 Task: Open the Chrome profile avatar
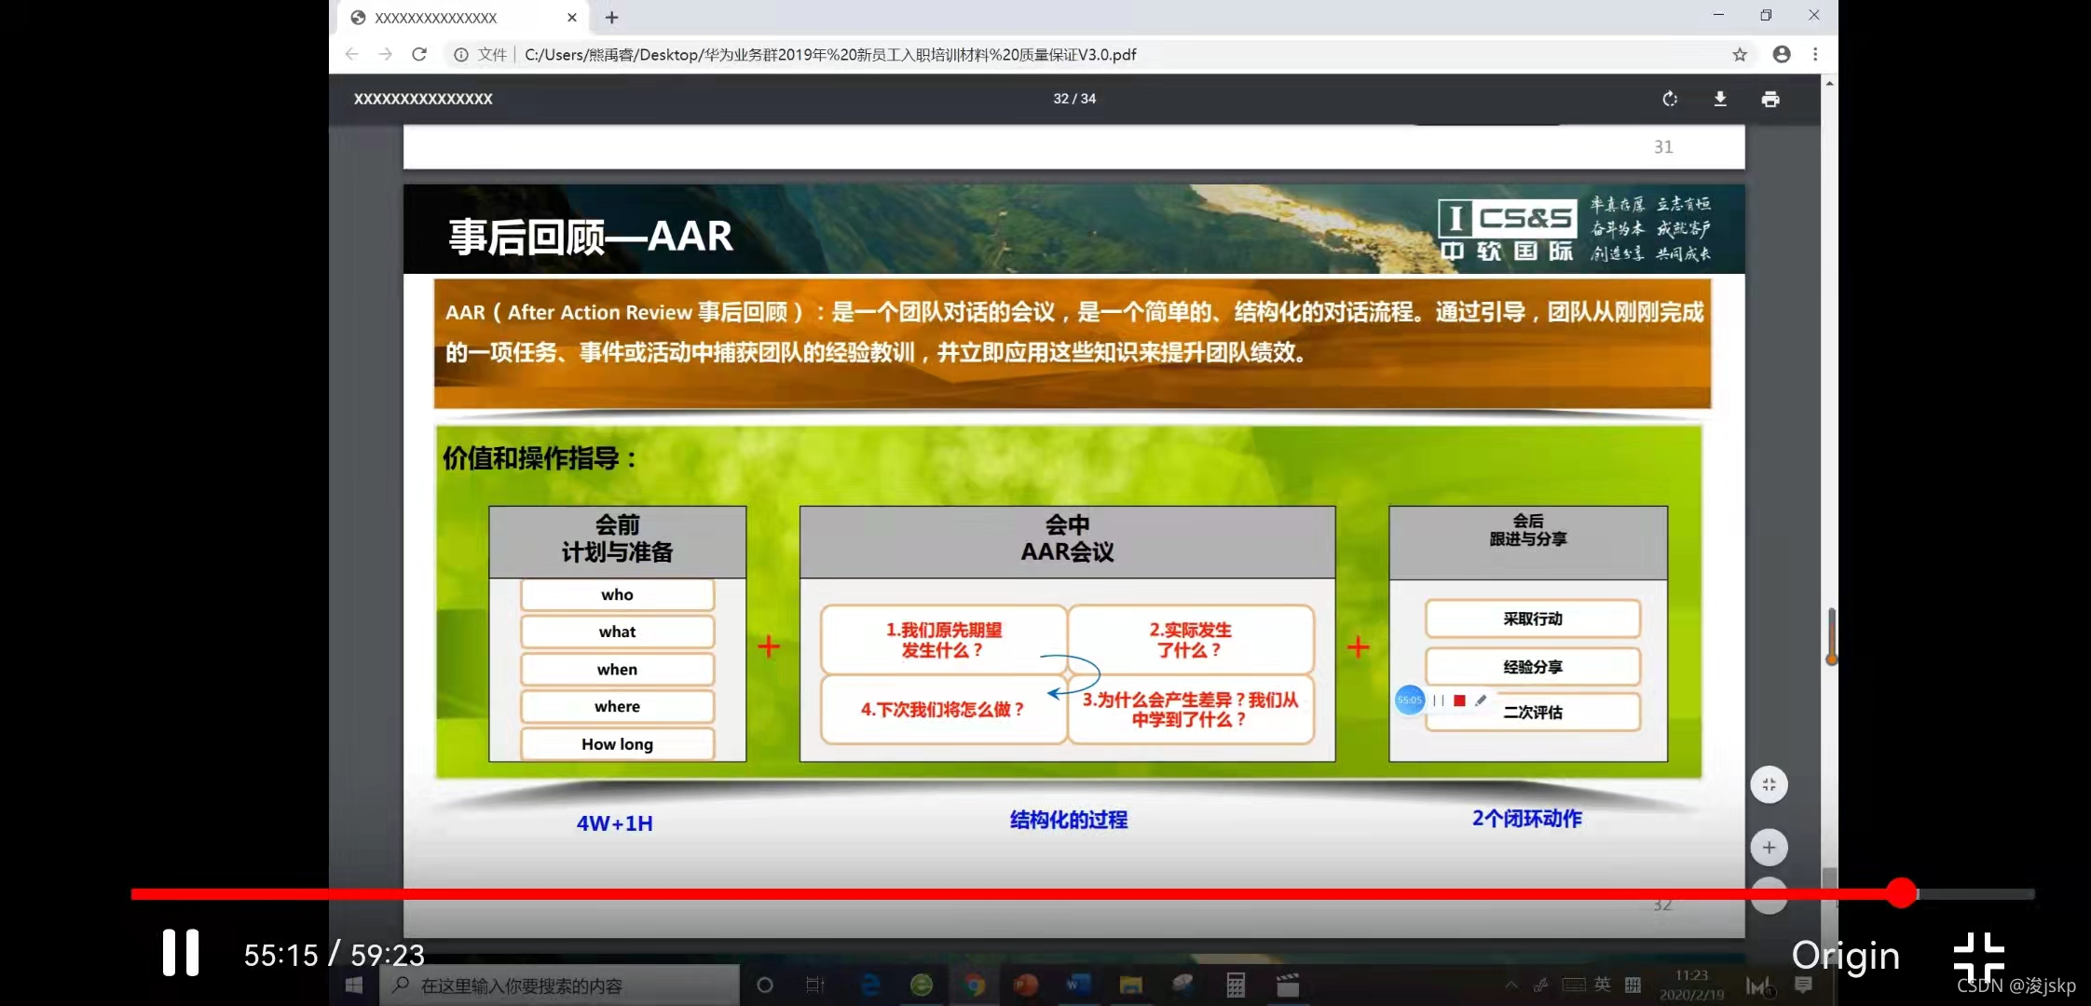click(x=1781, y=55)
